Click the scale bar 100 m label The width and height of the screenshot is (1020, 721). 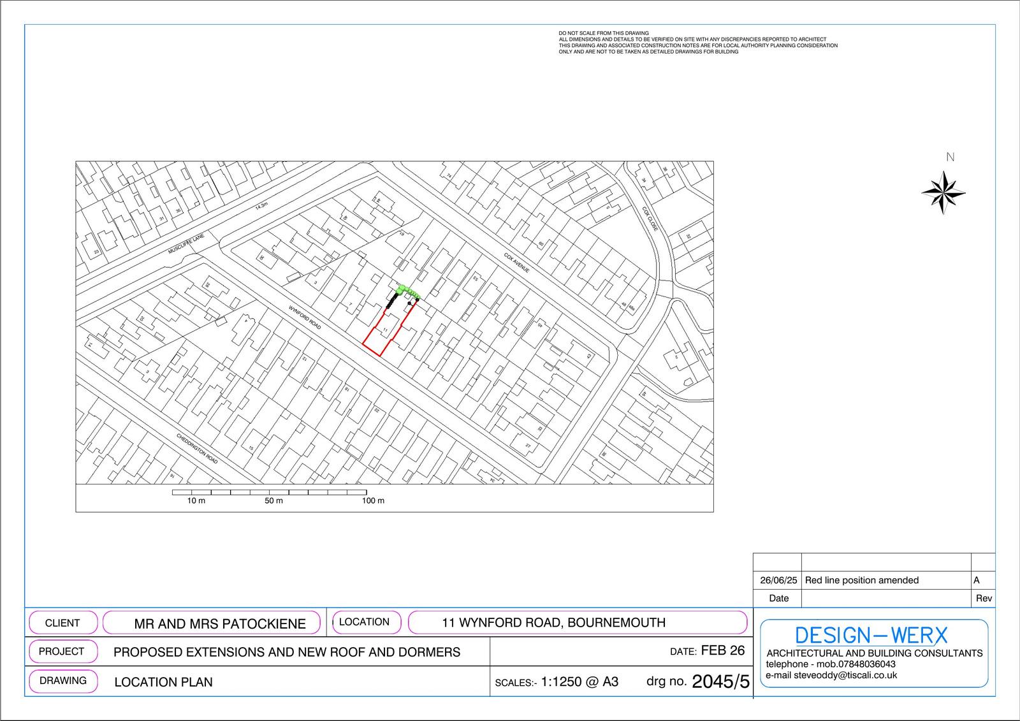tap(373, 500)
